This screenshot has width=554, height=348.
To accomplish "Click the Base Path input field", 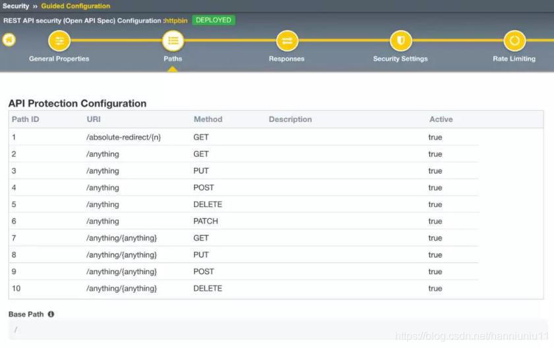I will tap(278, 330).
